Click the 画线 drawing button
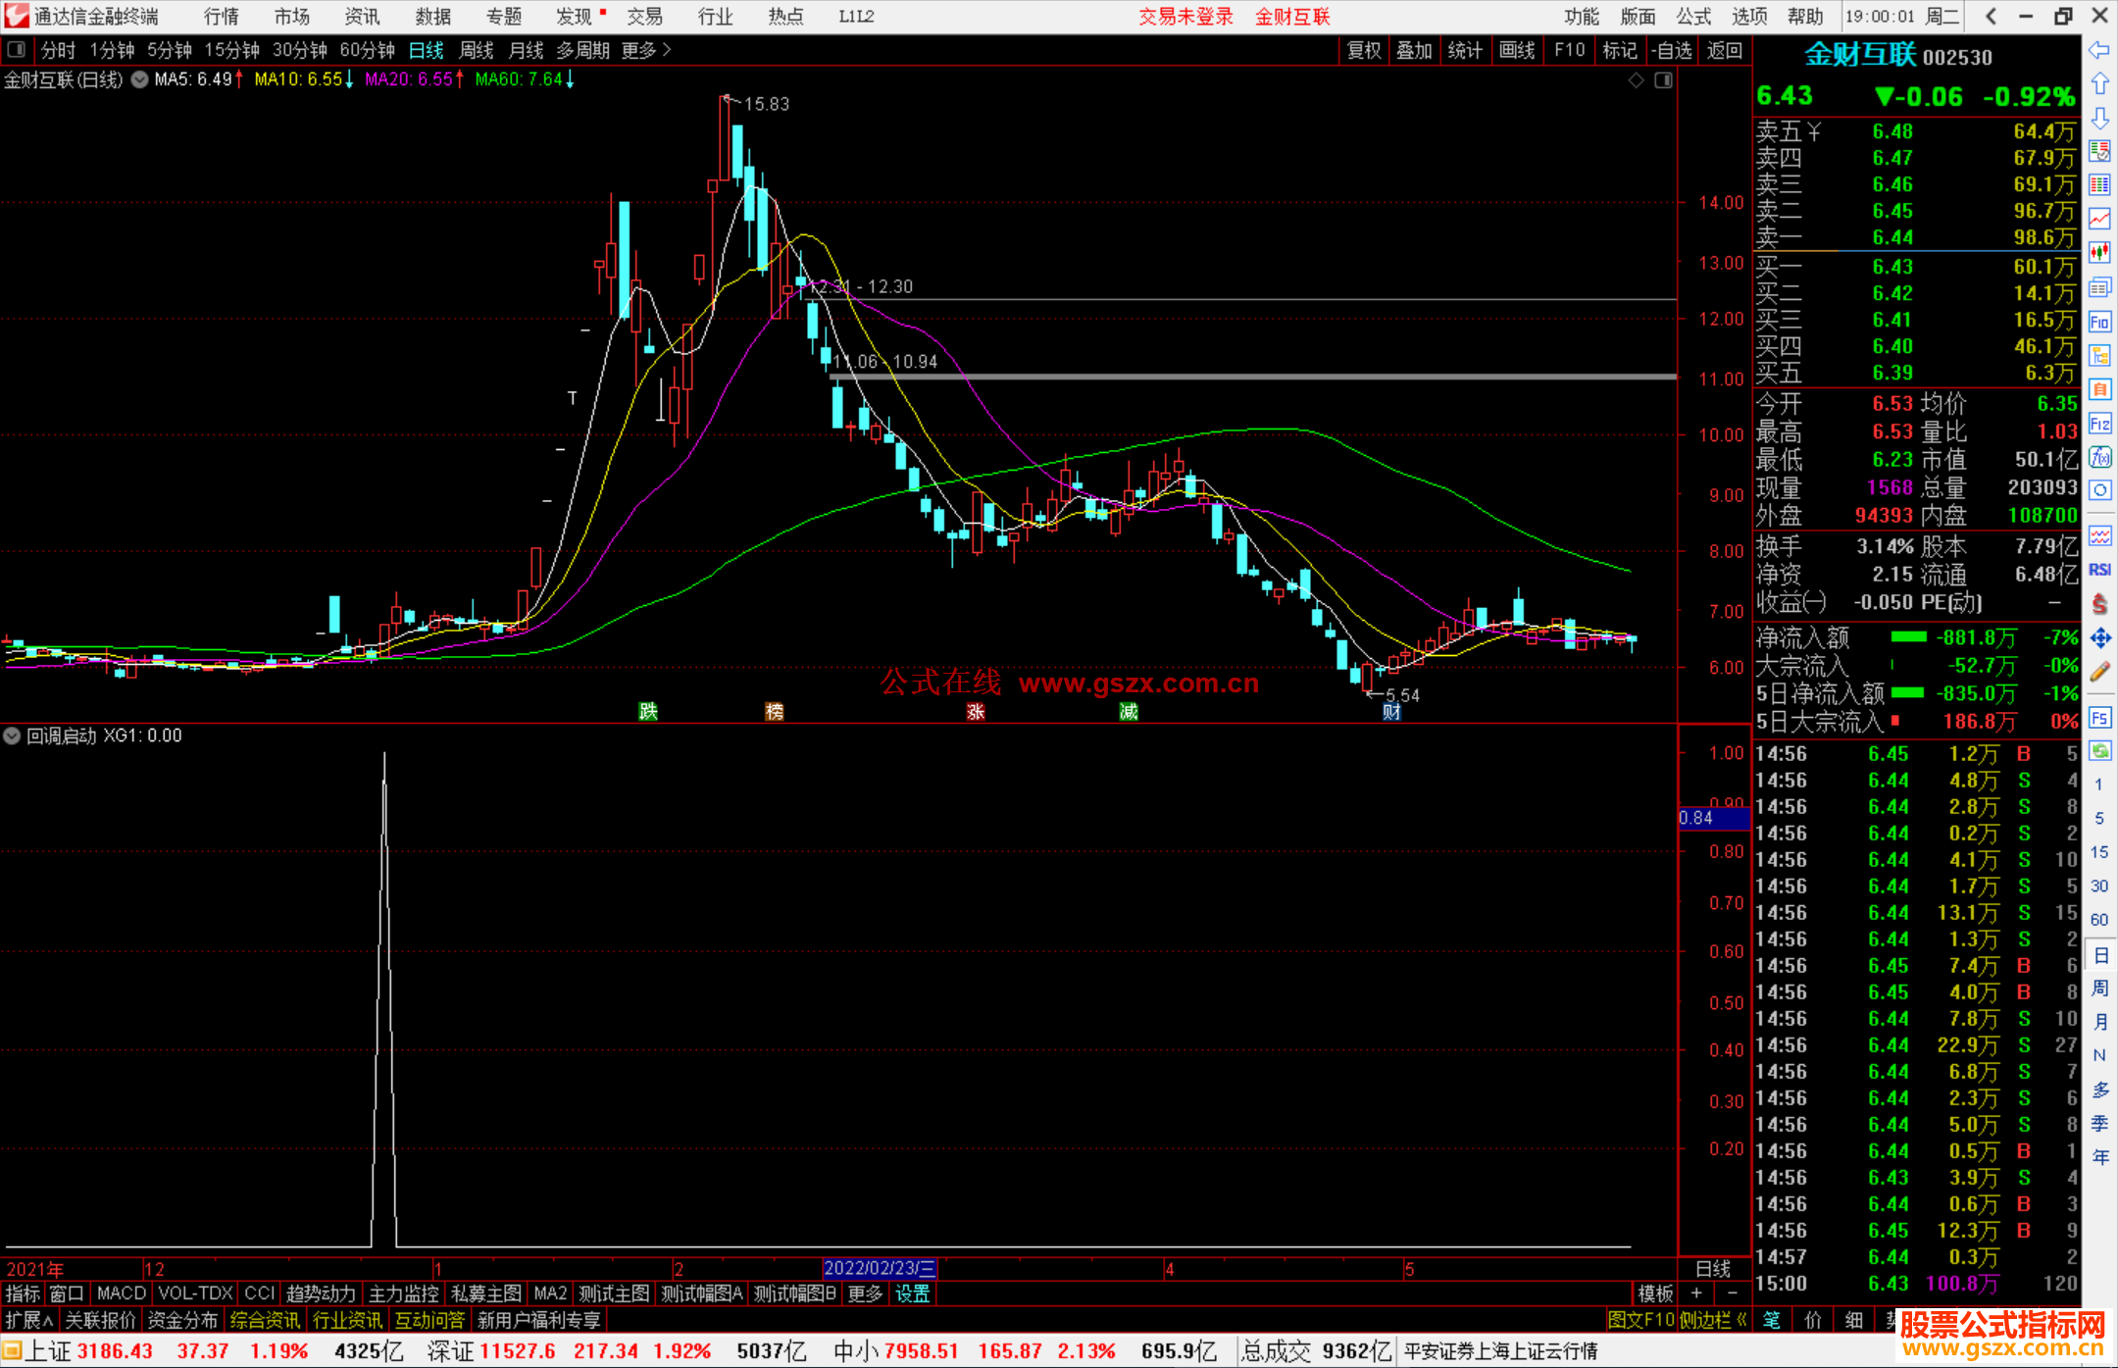 click(x=1517, y=50)
